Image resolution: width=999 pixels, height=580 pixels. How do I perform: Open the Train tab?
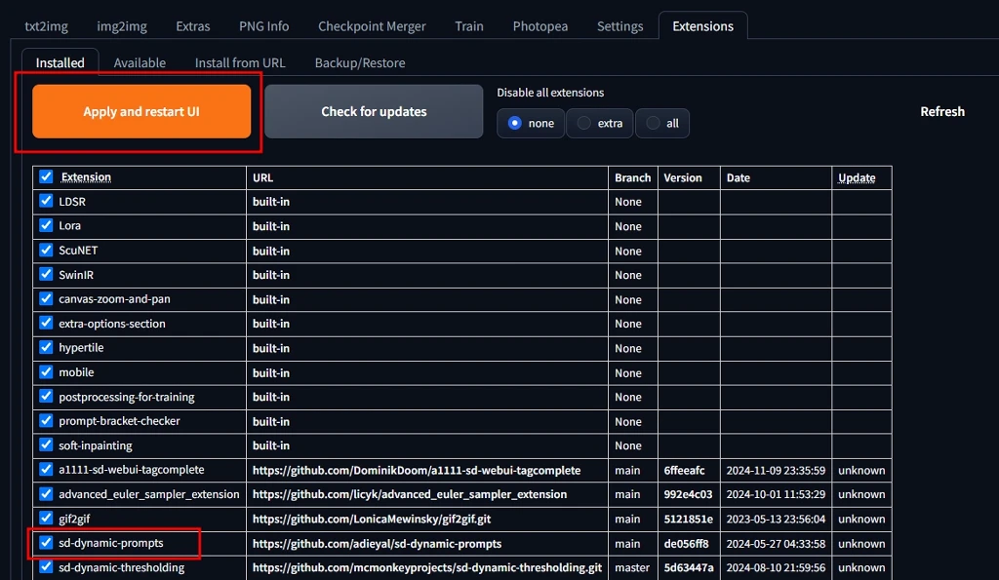(469, 26)
